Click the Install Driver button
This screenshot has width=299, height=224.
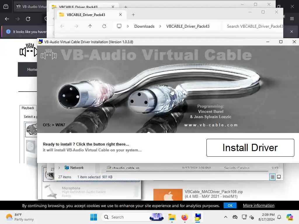[250, 148]
